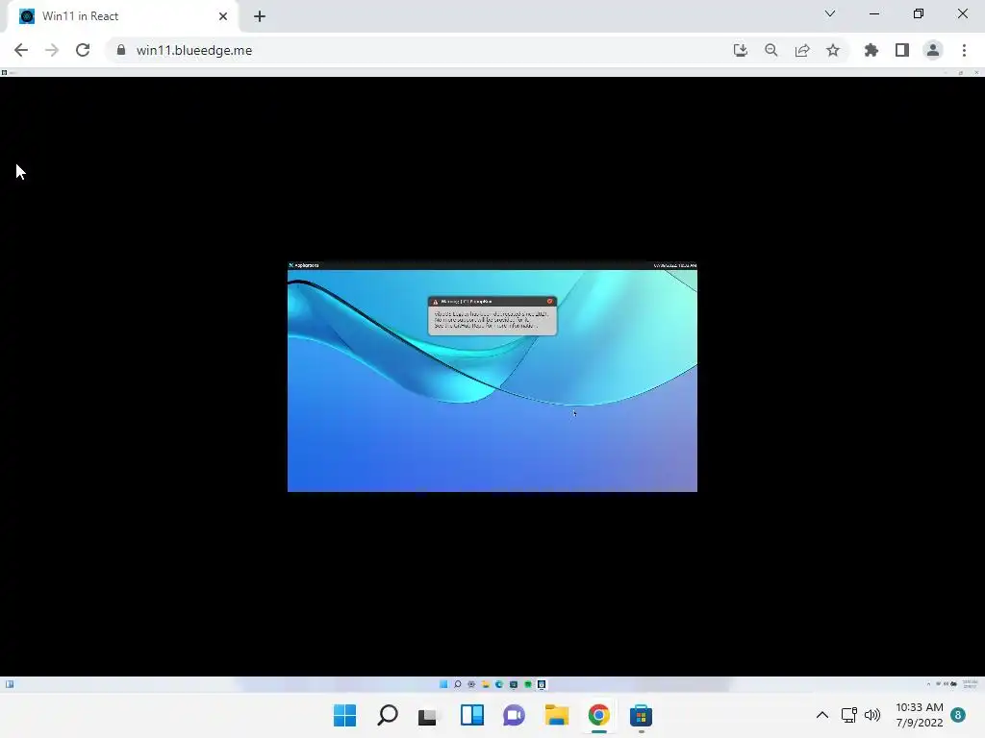Open the zoom magnifier icon in address bar

pyautogui.click(x=771, y=50)
